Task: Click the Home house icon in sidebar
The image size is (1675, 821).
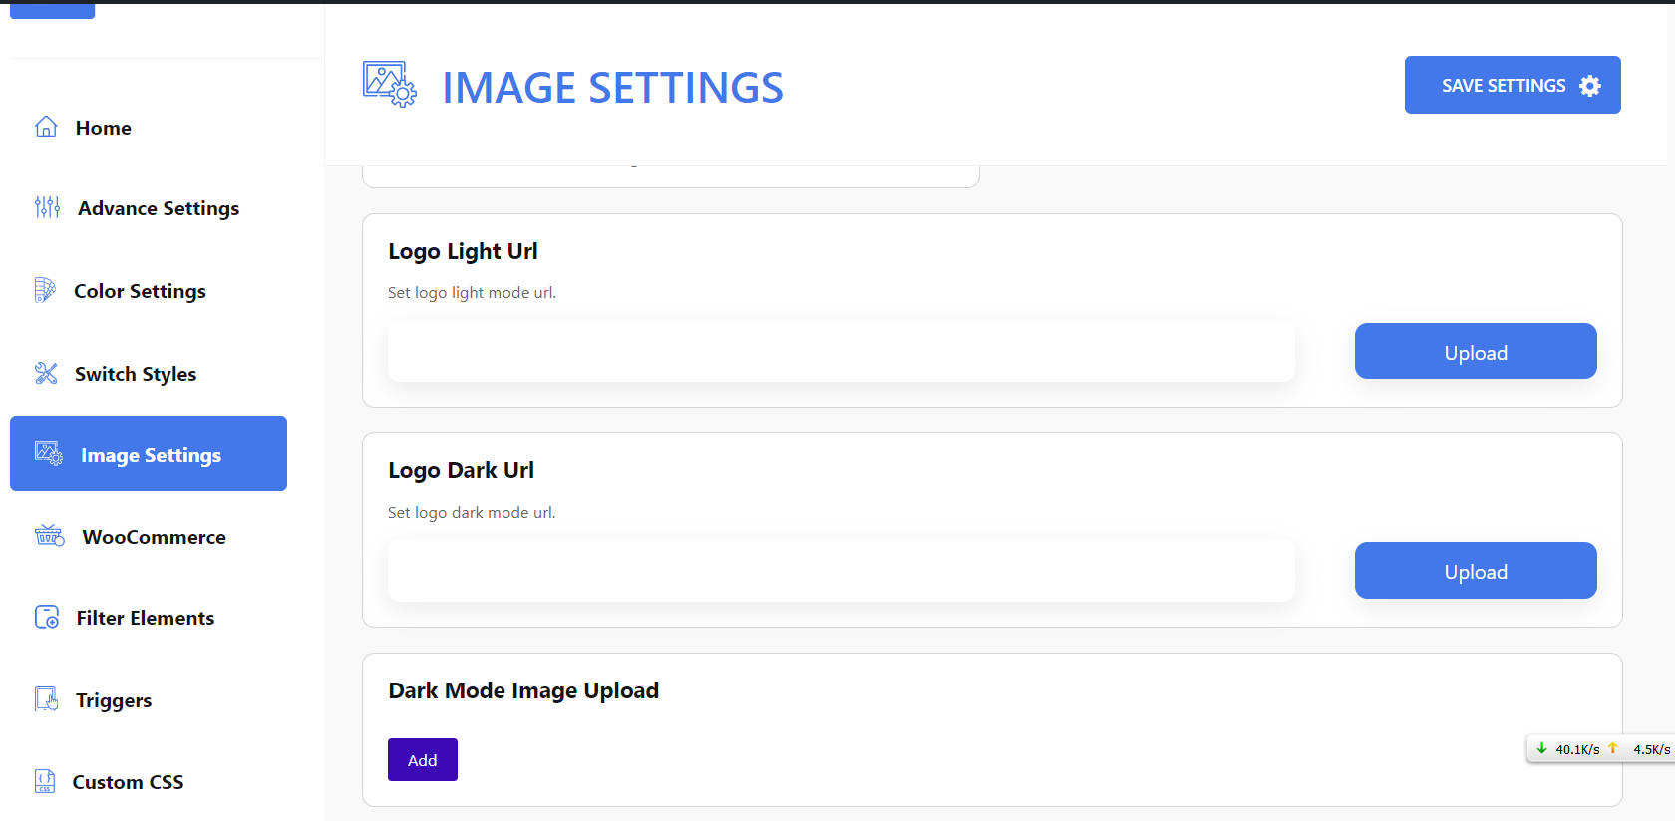Action: click(46, 127)
